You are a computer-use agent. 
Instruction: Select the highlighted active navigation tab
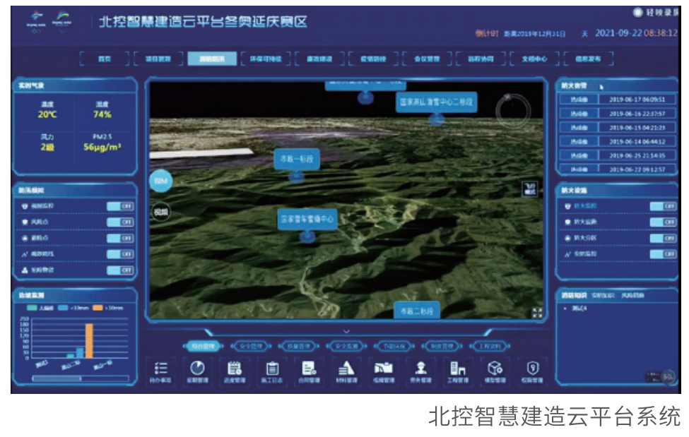pos(212,59)
